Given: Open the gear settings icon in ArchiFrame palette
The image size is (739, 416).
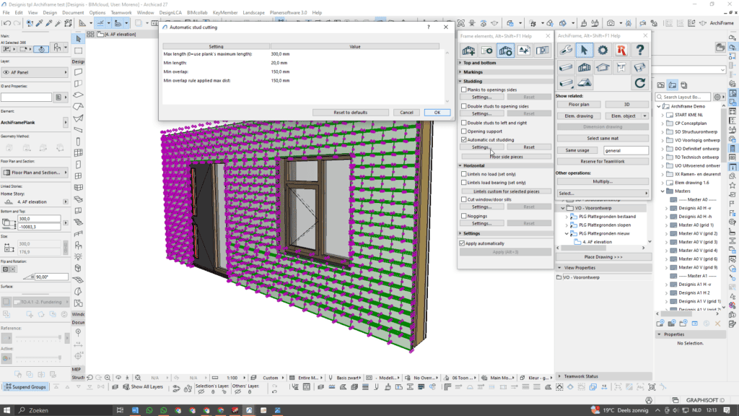Looking at the screenshot, I should click(x=603, y=50).
